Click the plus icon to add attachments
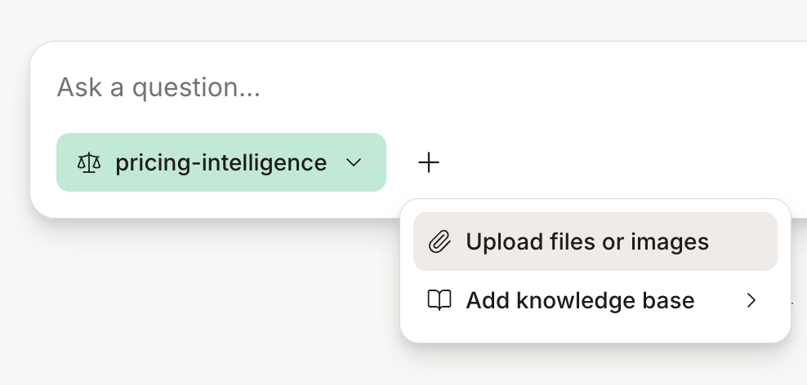The image size is (807, 385). [x=429, y=162]
